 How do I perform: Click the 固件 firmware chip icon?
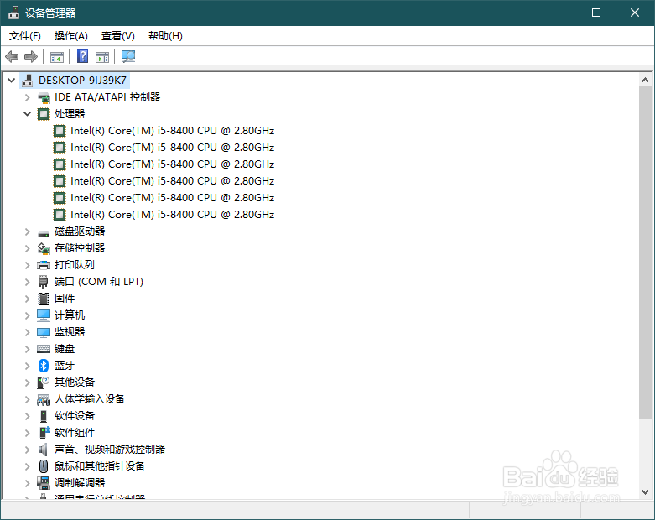coord(44,299)
